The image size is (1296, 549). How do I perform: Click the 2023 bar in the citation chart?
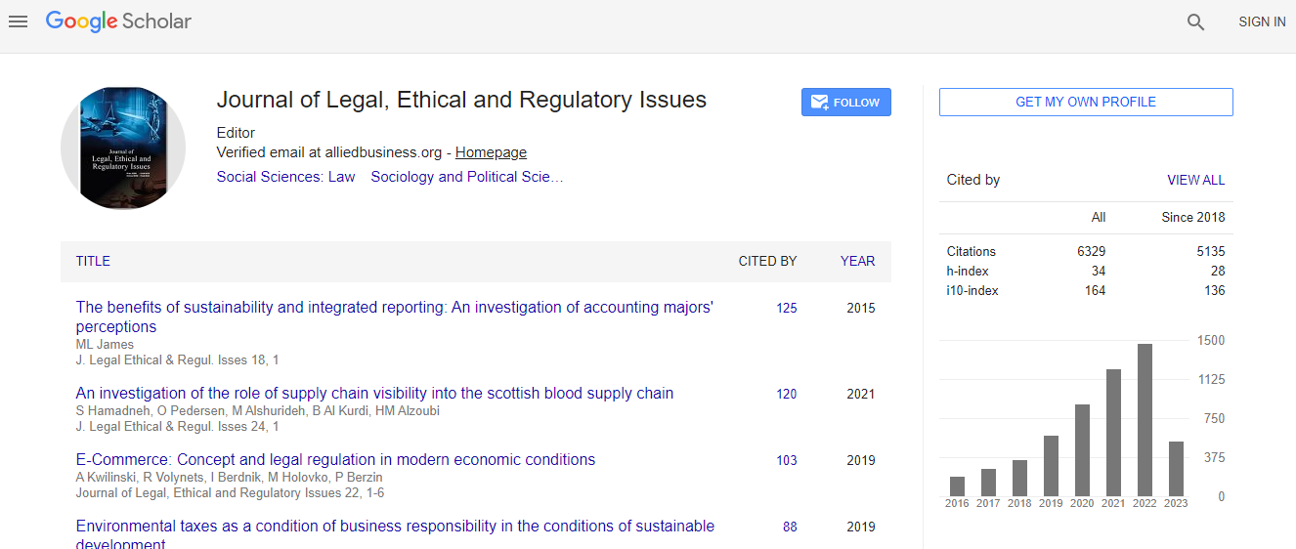(x=1176, y=469)
